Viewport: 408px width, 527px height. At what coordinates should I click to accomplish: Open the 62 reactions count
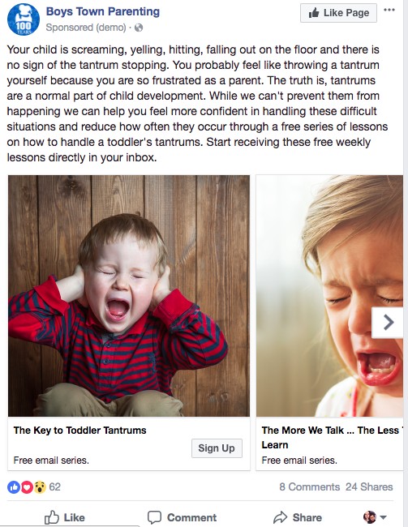click(55, 487)
